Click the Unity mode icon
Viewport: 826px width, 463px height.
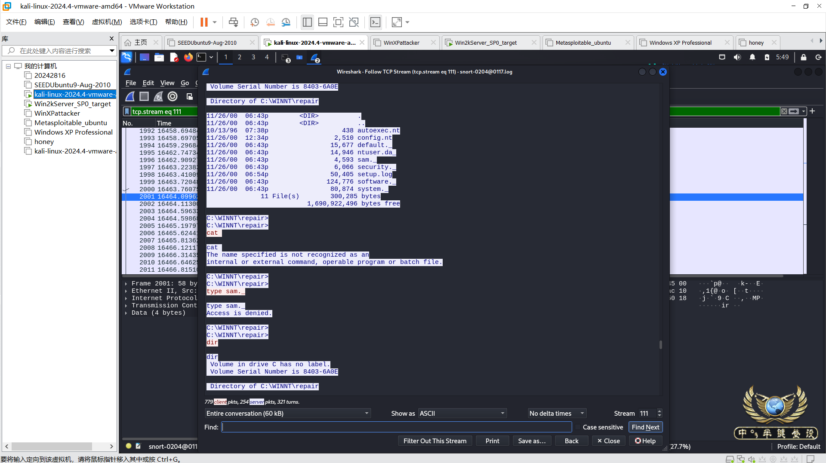[354, 22]
